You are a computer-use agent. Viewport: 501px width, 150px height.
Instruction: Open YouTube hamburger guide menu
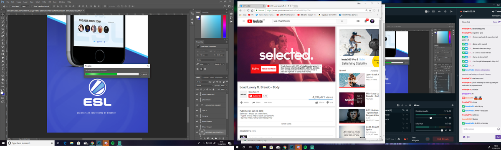(x=244, y=21)
